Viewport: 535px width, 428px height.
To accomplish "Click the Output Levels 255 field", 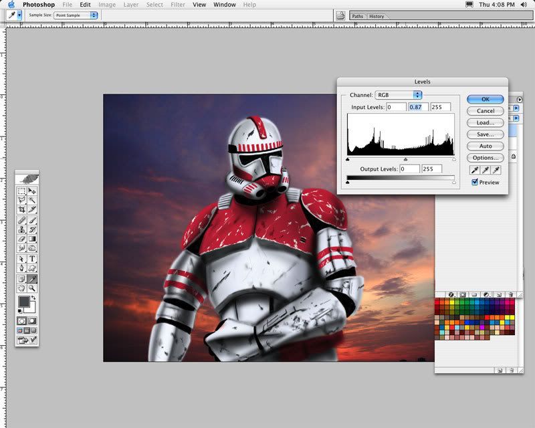I will [x=431, y=169].
